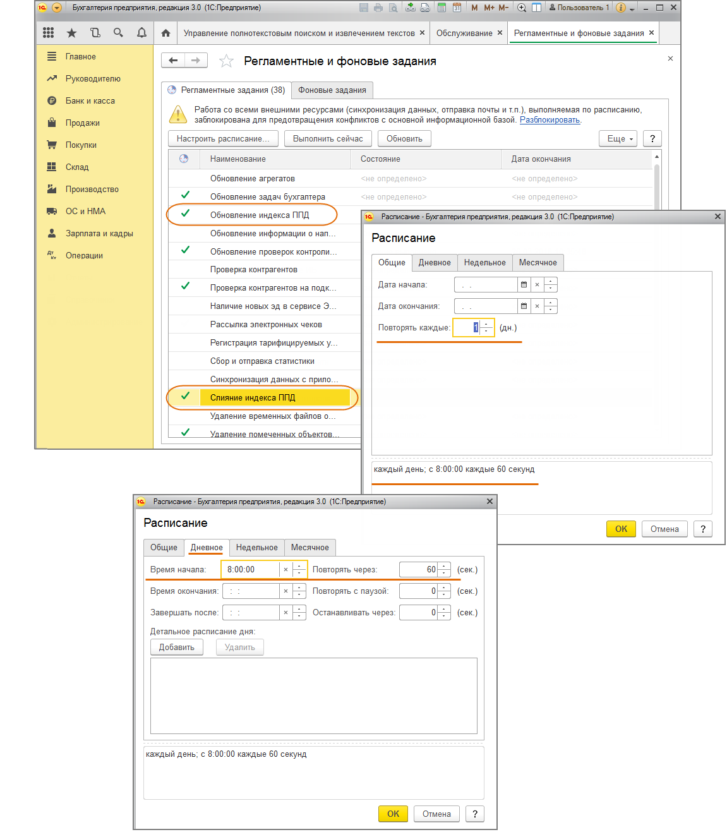Add this form to favorites star
Image resolution: width=727 pixels, height=832 pixels.
(226, 61)
